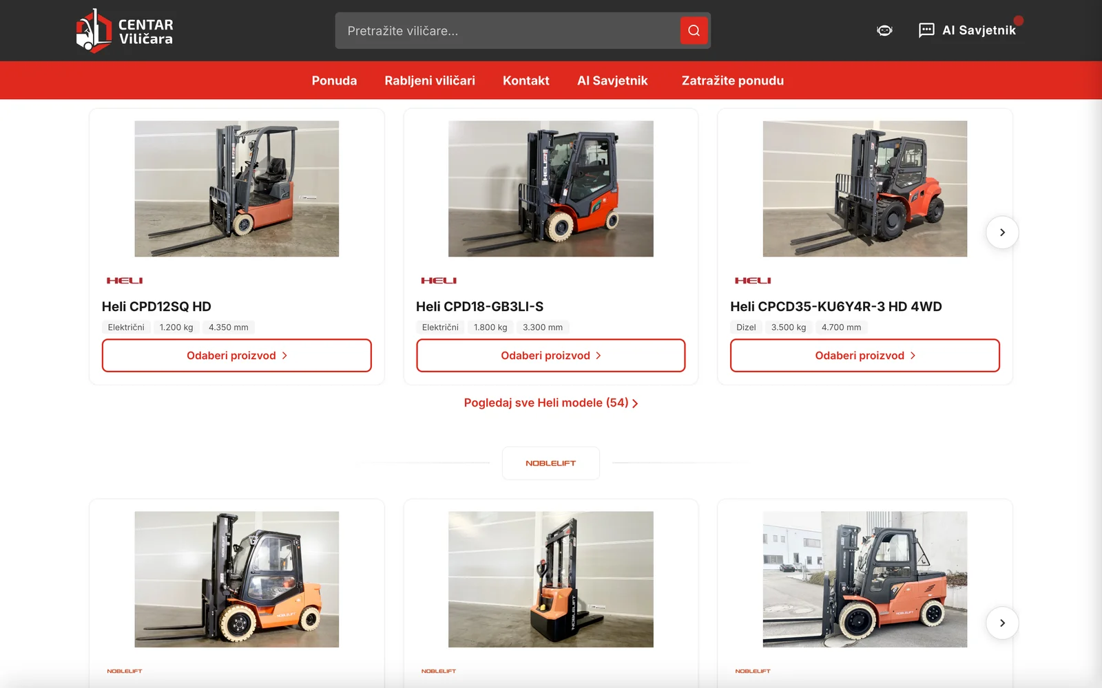Click the 3.300 mm lift height tag
1102x688 pixels.
pos(543,327)
